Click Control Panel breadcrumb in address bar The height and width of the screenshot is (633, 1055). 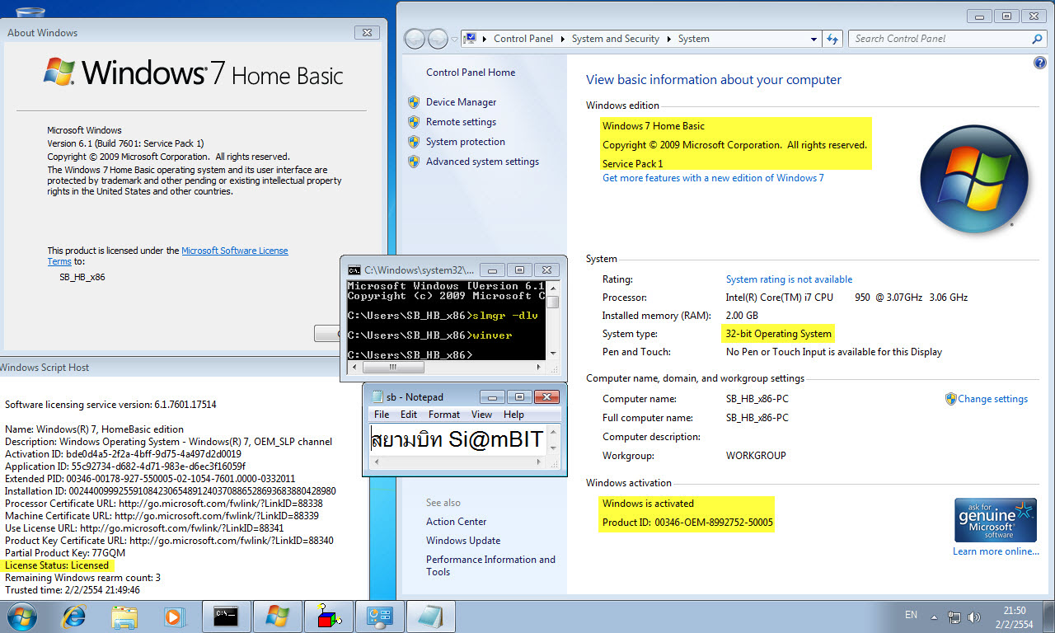pos(523,39)
